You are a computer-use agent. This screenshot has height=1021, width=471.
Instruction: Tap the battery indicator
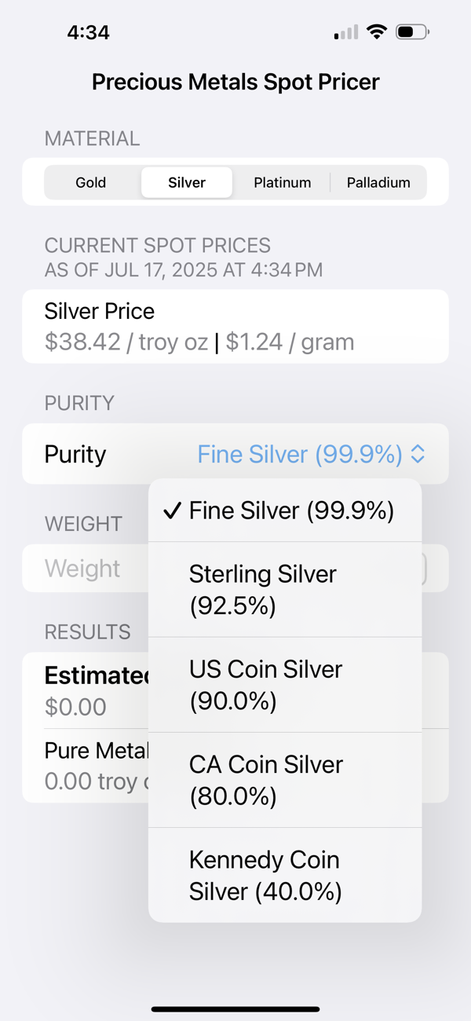(411, 31)
